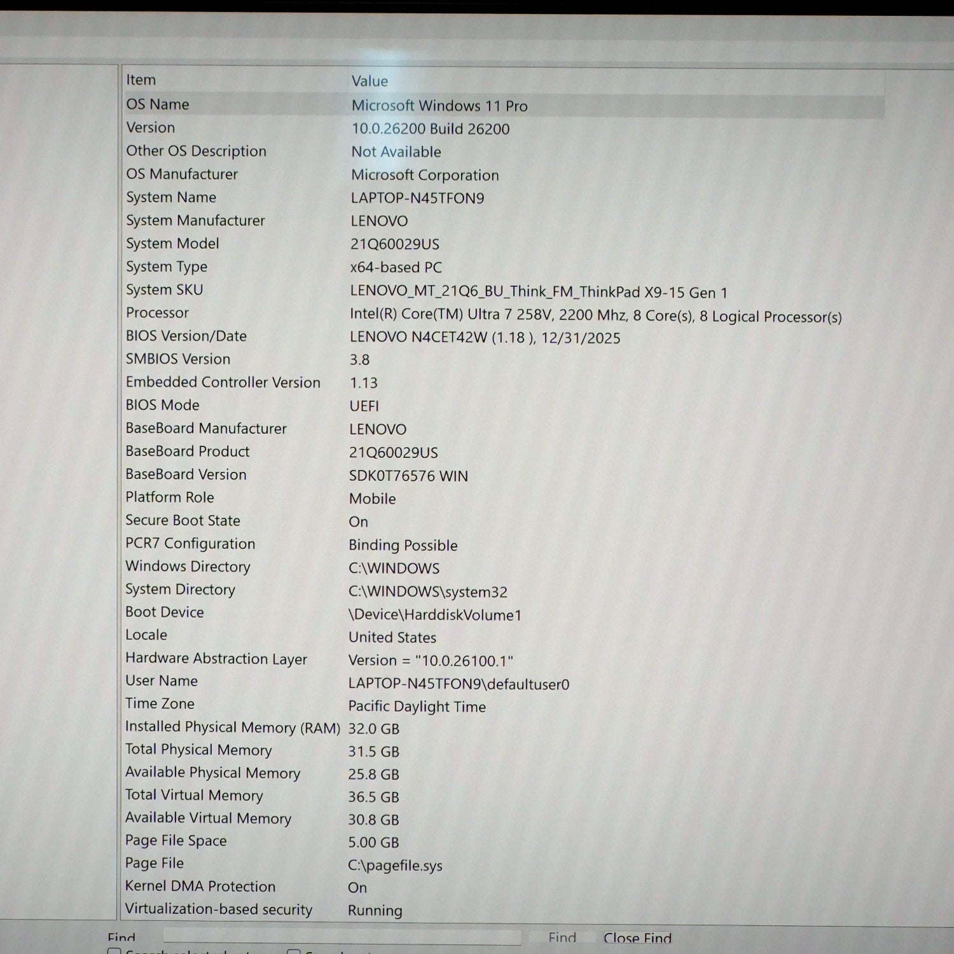954x954 pixels.
Task: Click the Find what text field
Action: (342, 937)
